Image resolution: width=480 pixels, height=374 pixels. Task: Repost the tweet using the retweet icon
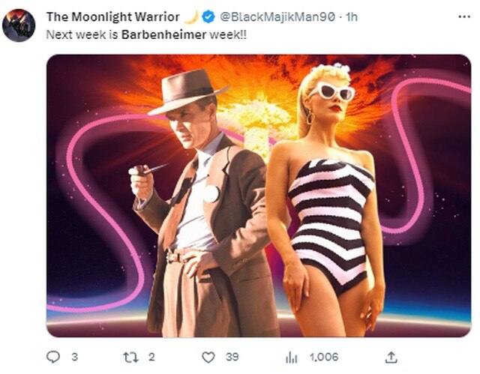click(x=130, y=357)
